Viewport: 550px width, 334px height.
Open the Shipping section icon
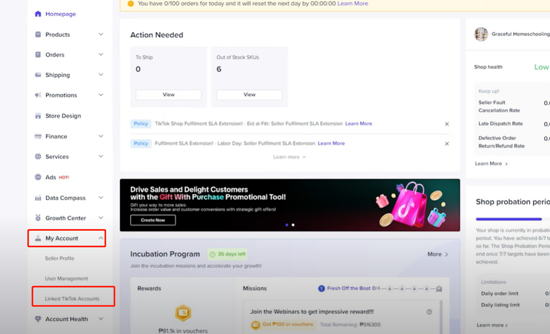pos(37,74)
